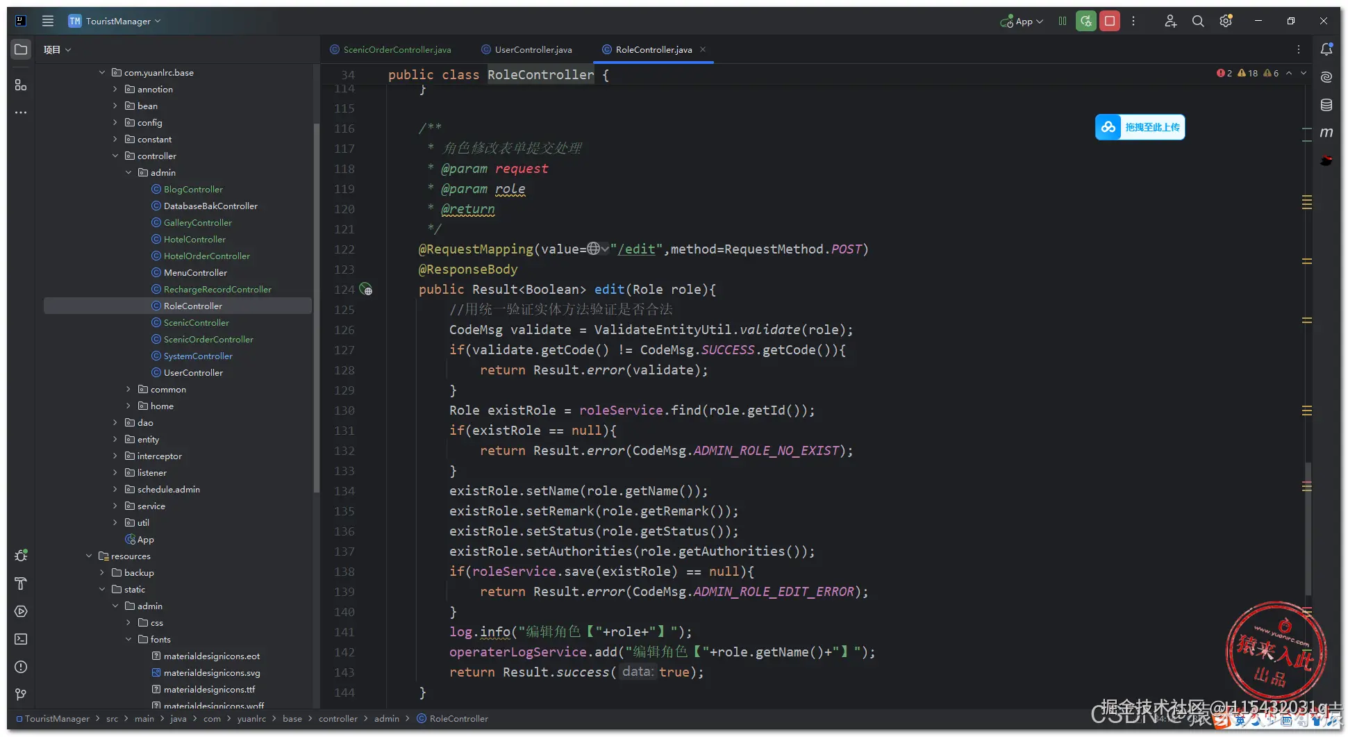Open the Maven tool window
Image resolution: width=1348 pixels, height=737 pixels.
[x=1326, y=133]
